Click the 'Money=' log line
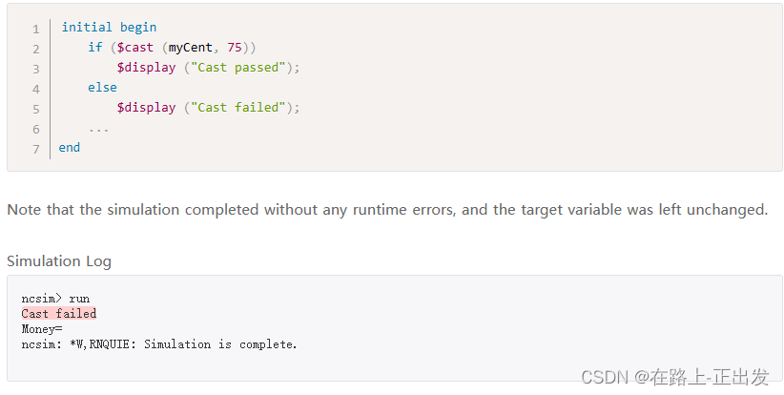 tap(42, 329)
